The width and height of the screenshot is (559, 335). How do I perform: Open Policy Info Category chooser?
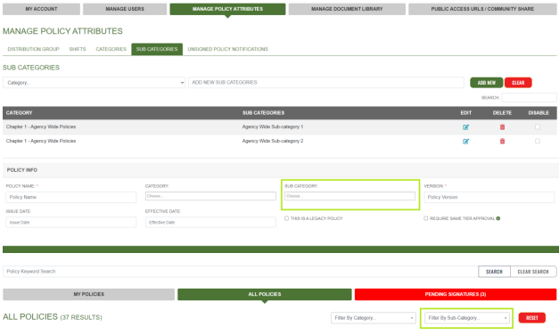210,196
